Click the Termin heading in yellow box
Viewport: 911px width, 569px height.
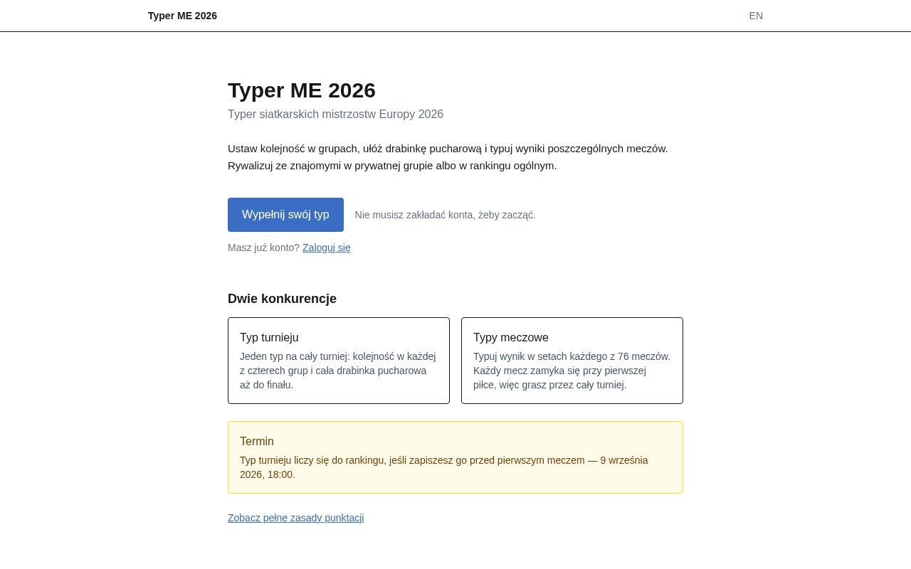point(257,442)
